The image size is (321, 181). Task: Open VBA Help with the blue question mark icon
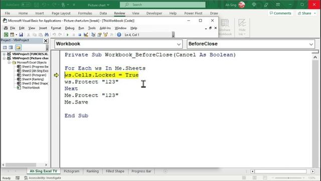(119, 35)
